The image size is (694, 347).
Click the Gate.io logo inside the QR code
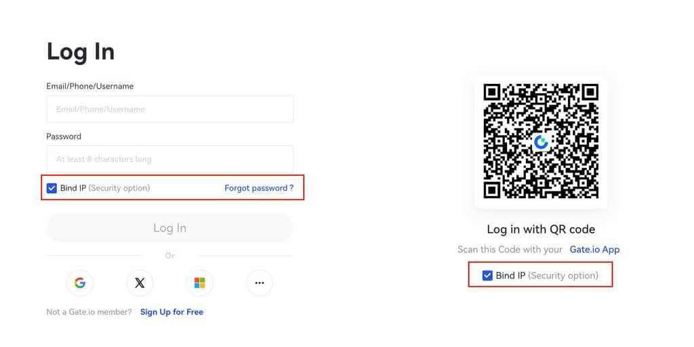coord(541,142)
